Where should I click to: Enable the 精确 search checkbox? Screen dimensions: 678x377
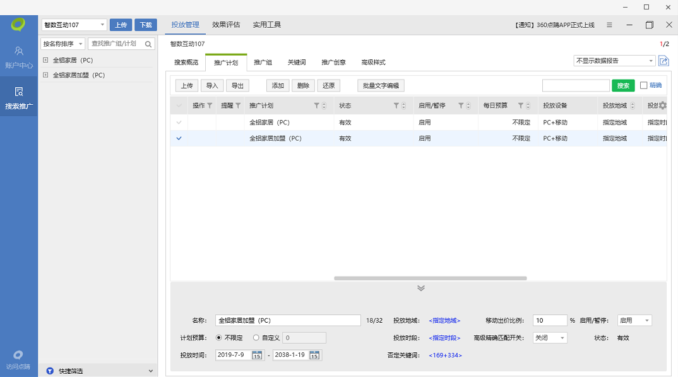643,85
